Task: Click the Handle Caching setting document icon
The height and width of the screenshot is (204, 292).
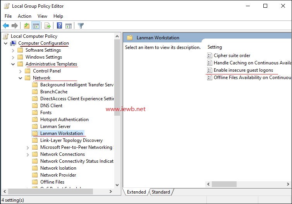Action: [x=210, y=63]
